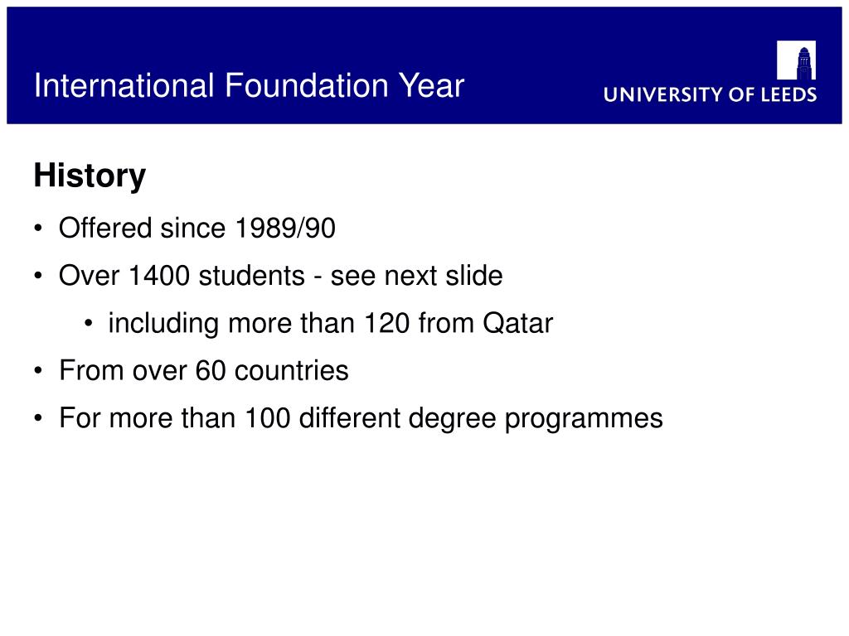The height and width of the screenshot is (636, 849).
Task: Click the bullet before For more than
Action: tap(38, 418)
